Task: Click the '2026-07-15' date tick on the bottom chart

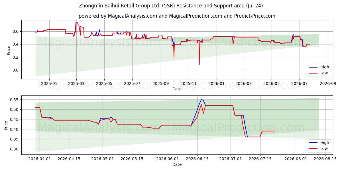Action: tap(260, 159)
